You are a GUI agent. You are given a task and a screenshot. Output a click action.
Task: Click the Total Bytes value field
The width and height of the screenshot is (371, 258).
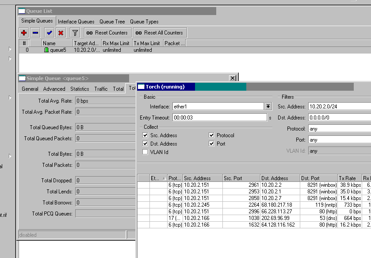[x=106, y=154]
